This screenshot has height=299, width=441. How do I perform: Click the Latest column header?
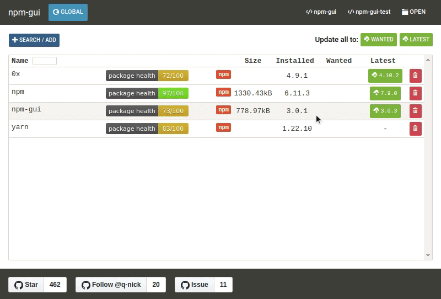[x=383, y=61]
